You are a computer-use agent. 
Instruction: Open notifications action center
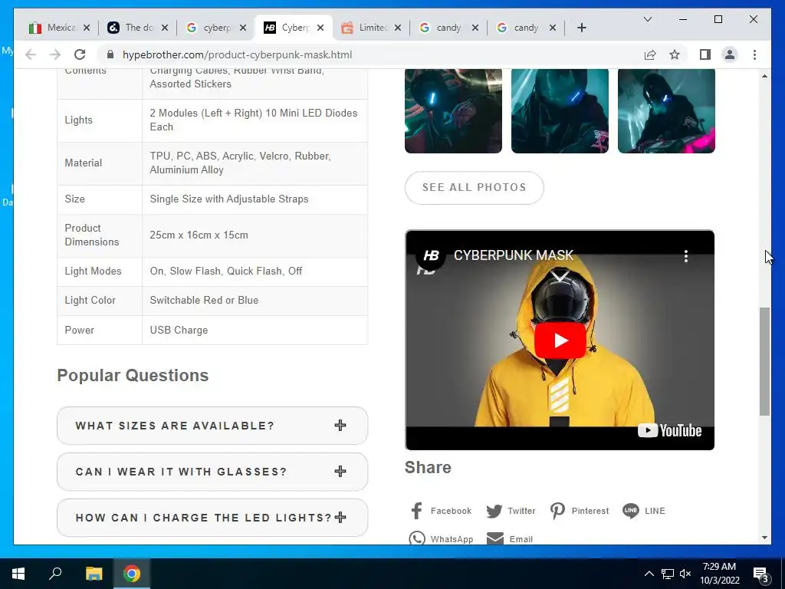click(x=761, y=574)
